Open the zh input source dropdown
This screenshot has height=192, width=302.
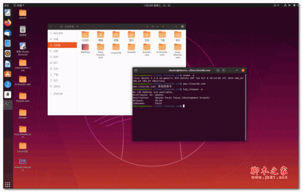click(x=276, y=6)
